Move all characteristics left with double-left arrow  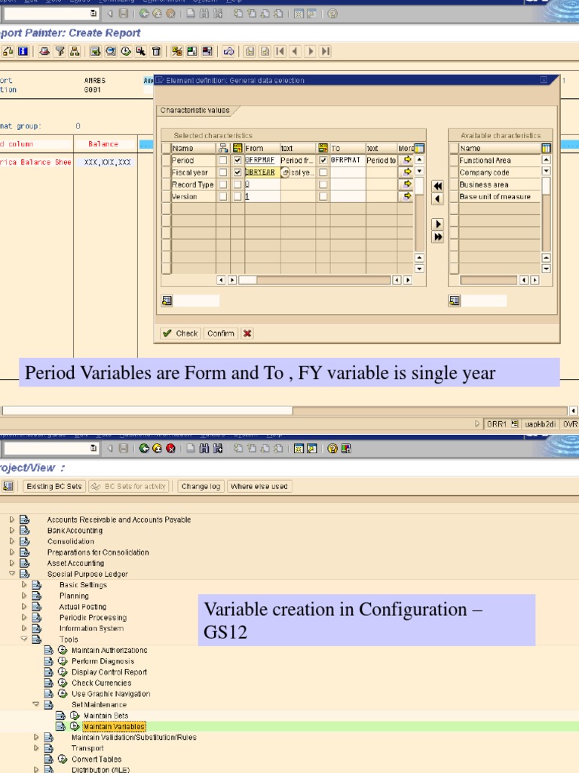point(437,186)
